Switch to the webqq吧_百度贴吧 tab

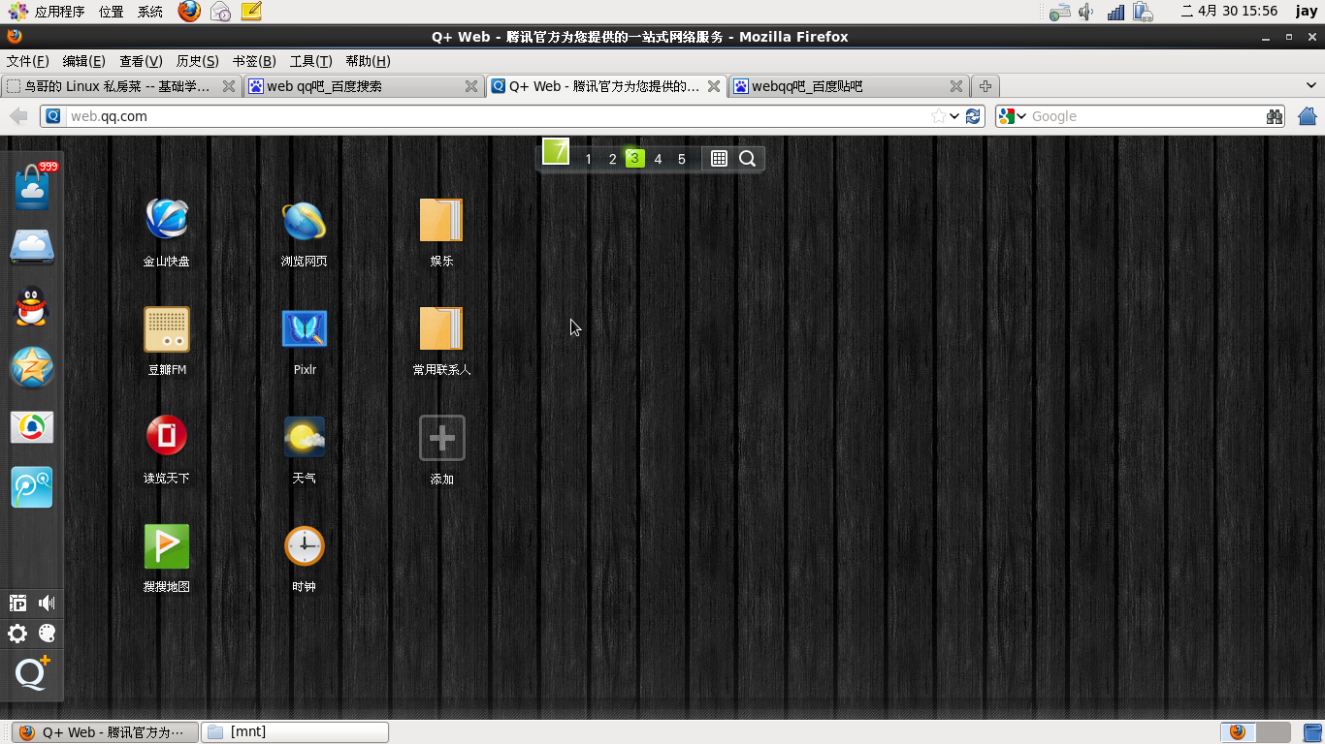(x=849, y=86)
